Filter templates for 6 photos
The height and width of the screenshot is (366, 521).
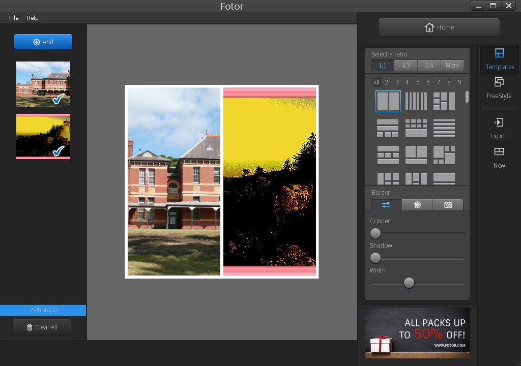428,82
